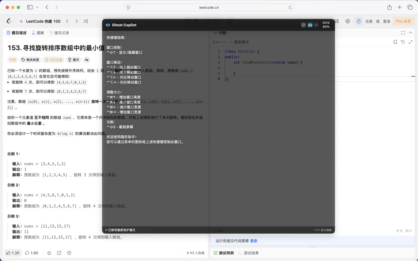Image resolution: width=418 pixels, height=261 pixels.
Task: Click the 中等 difficulty tag
Action: [x=12, y=60]
